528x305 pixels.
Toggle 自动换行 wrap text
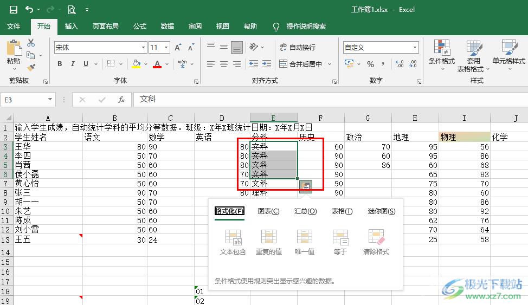coord(298,48)
